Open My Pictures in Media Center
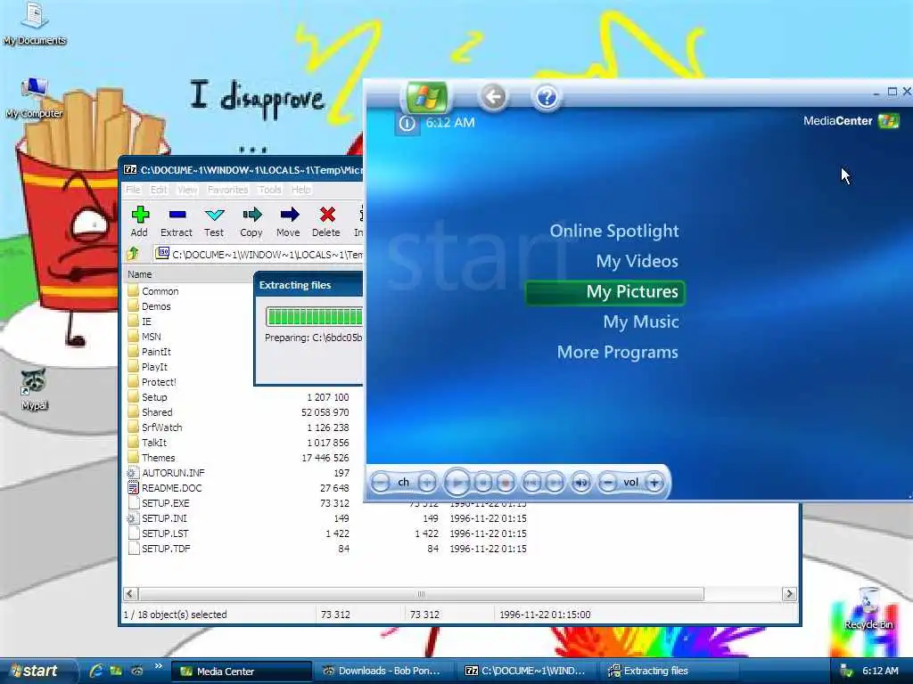Viewport: 913px width, 684px height. [x=605, y=292]
